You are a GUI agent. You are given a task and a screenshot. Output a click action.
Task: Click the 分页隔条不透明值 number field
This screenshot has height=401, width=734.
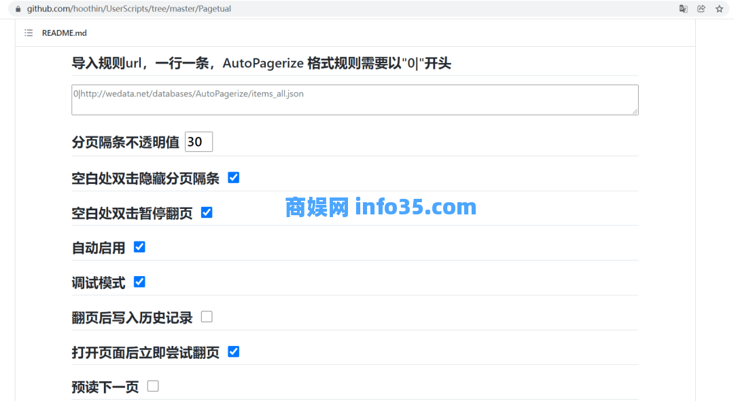point(199,142)
